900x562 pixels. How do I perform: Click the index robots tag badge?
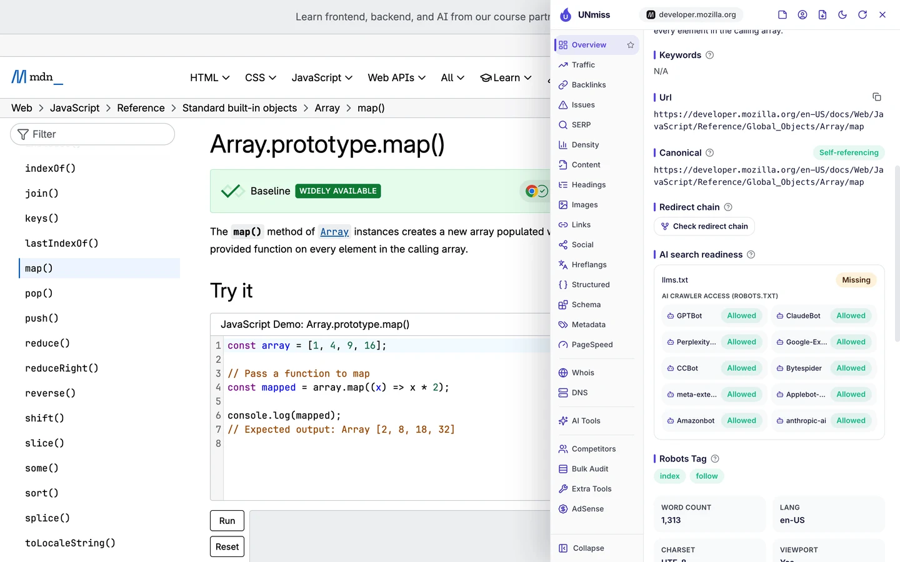coord(669,476)
